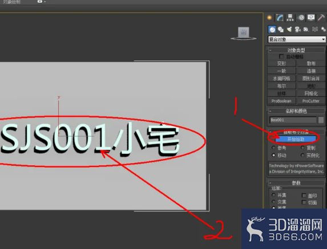Image resolution: width=327 pixels, height=249 pixels.
Task: Click the 放样 button
Action: 281,93
